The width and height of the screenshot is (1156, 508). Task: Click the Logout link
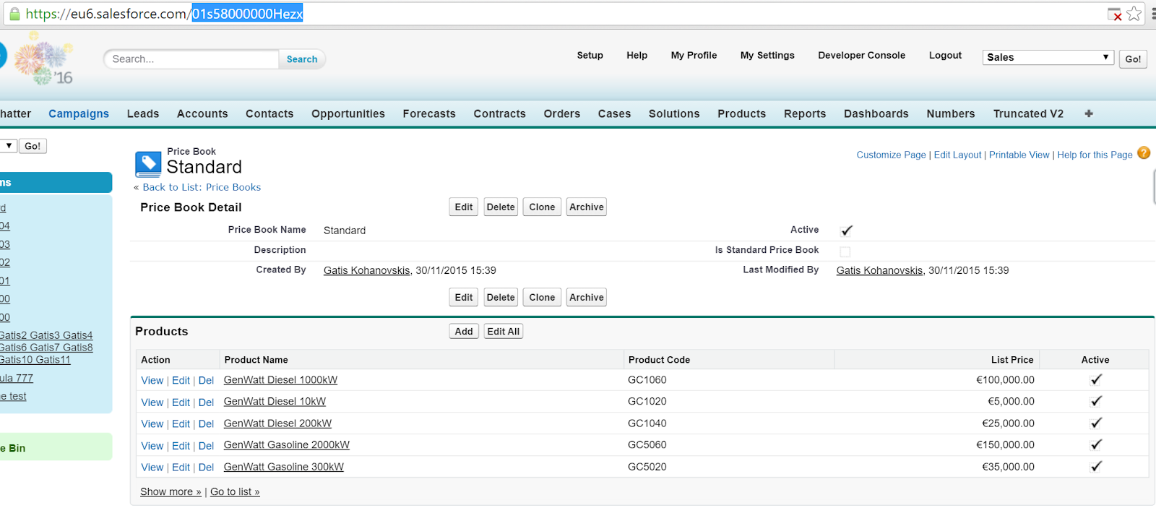945,55
